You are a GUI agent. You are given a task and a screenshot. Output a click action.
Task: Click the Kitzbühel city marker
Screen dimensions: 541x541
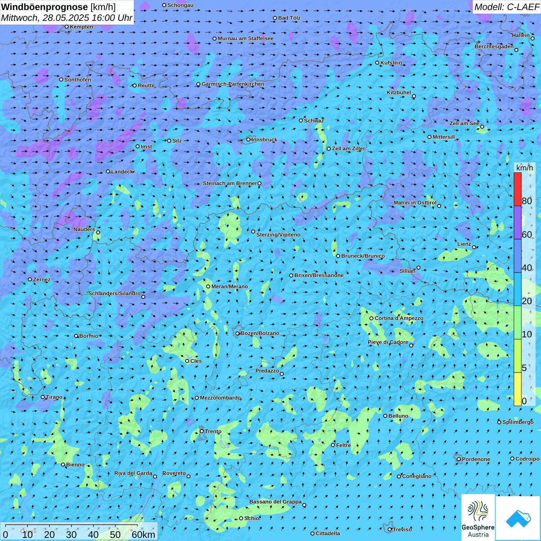[414, 96]
